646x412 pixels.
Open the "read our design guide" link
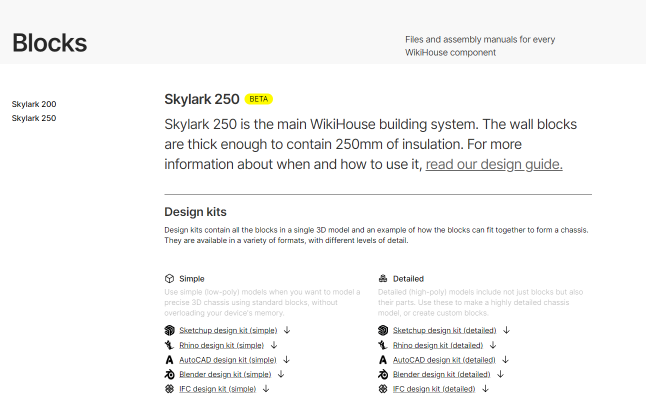pyautogui.click(x=494, y=164)
